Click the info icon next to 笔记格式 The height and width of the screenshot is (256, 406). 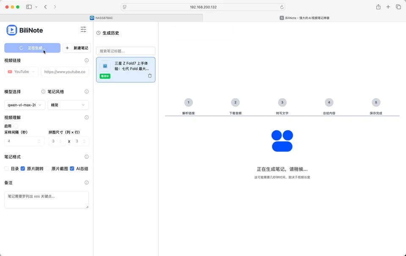pyautogui.click(x=87, y=157)
